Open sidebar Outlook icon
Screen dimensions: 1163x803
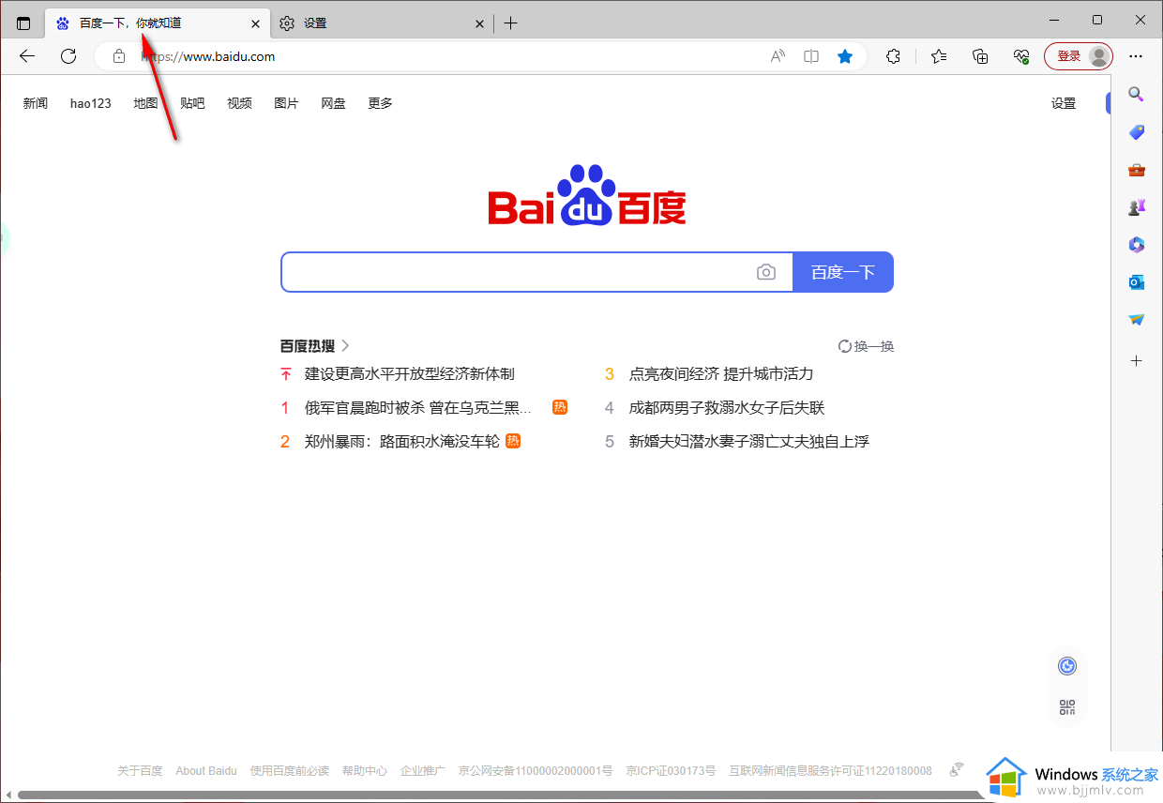(1136, 282)
